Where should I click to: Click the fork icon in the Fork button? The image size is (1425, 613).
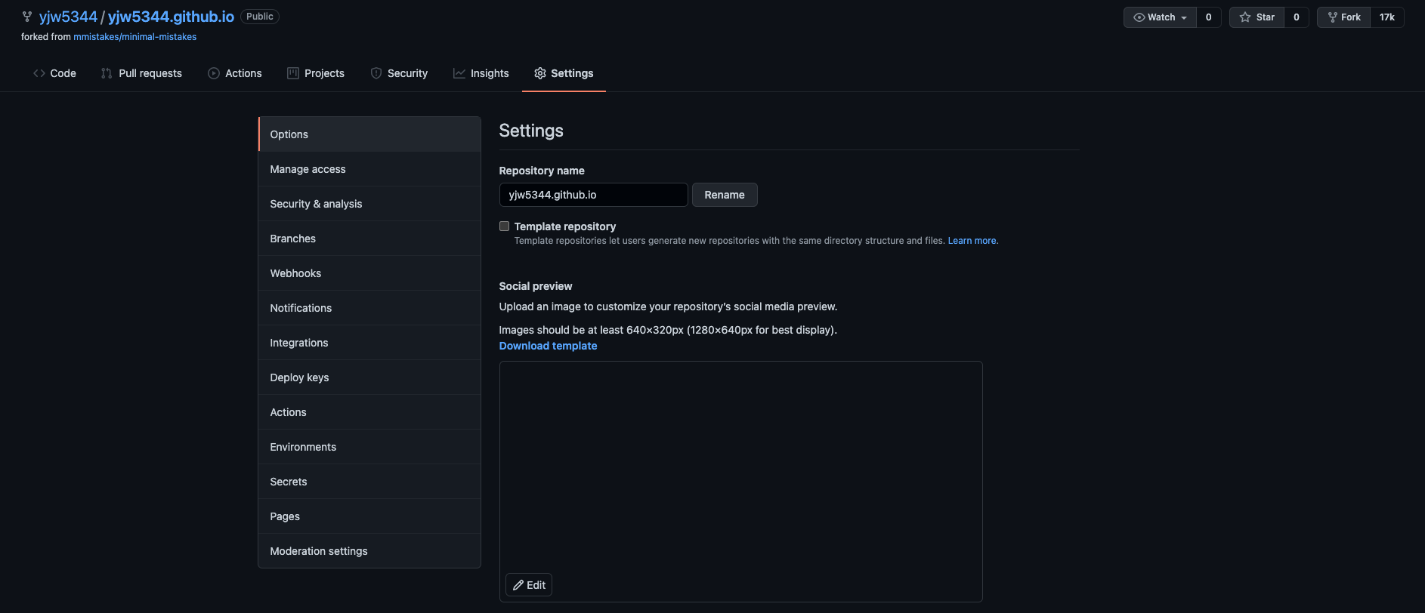1333,17
